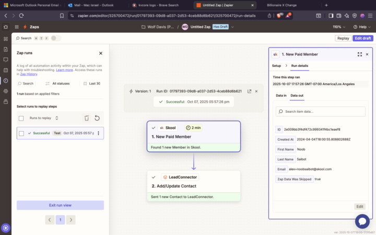Open settings gear in left sidebar

pyautogui.click(x=6, y=91)
